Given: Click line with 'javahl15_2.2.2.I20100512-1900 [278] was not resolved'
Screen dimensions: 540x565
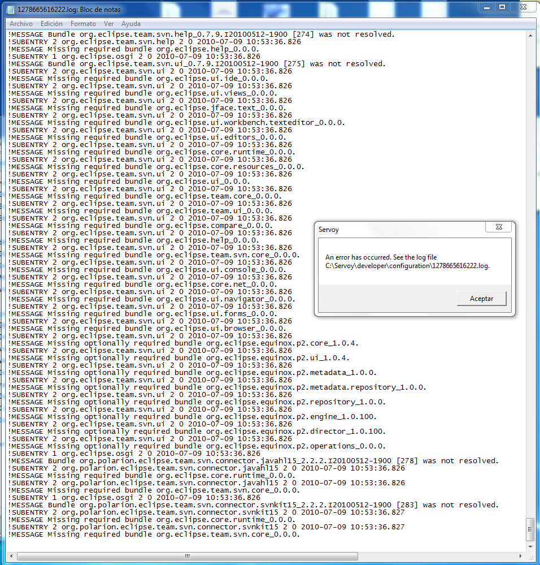Looking at the screenshot, I should (x=253, y=461).
